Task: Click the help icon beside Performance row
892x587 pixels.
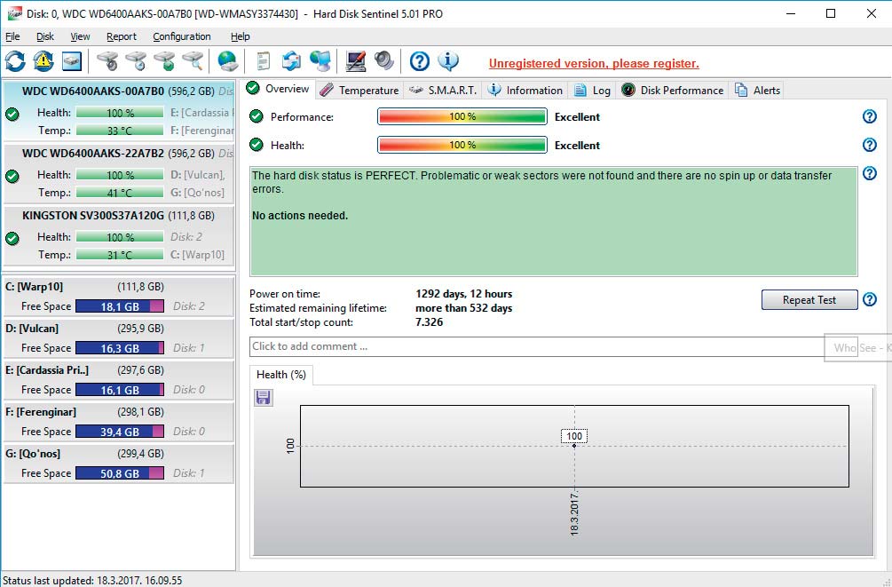Action: pos(869,116)
